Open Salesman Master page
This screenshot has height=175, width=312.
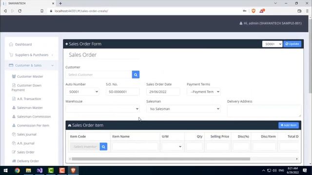(30, 108)
